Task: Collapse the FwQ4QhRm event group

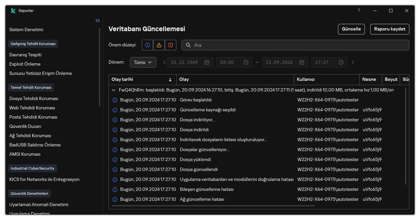Action: coord(114,90)
